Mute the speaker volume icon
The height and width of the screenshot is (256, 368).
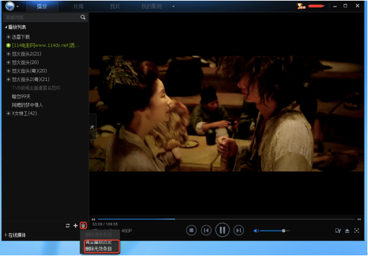pos(256,231)
